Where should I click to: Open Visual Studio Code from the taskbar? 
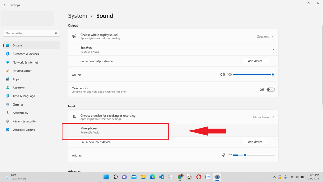click(x=162, y=177)
